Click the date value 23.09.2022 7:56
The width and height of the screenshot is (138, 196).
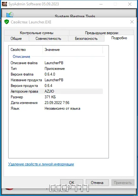click(x=57, y=103)
